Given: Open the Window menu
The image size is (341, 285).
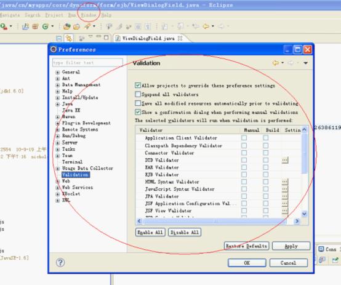Looking at the screenshot, I should click(x=89, y=15).
